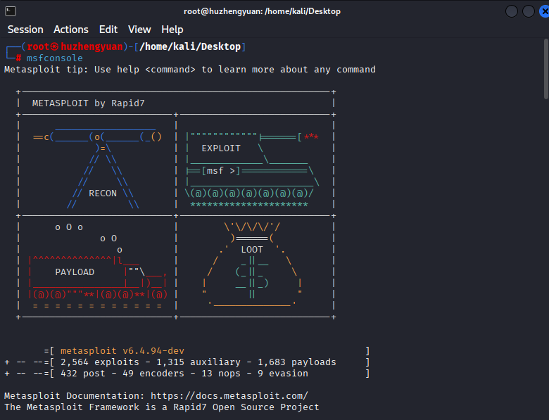Click the [msf >] text in banner

[x=221, y=171]
